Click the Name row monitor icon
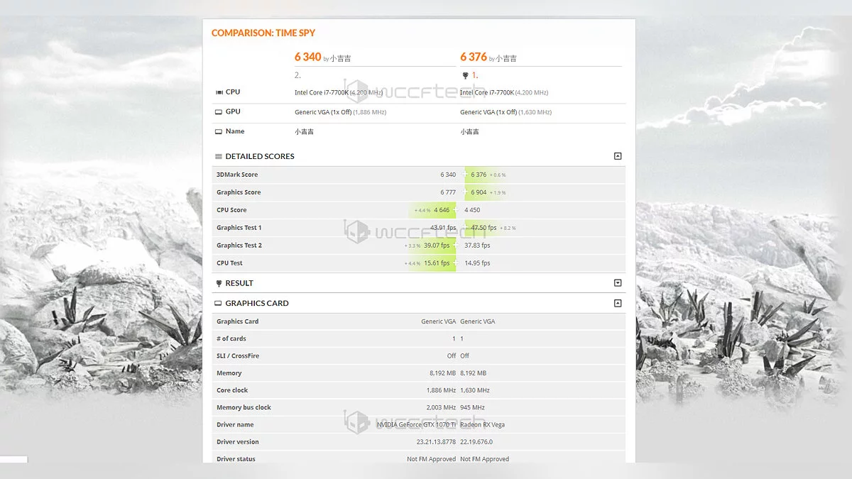 click(x=219, y=131)
